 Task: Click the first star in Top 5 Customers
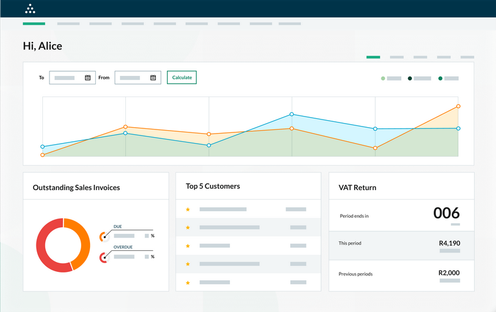(188, 209)
